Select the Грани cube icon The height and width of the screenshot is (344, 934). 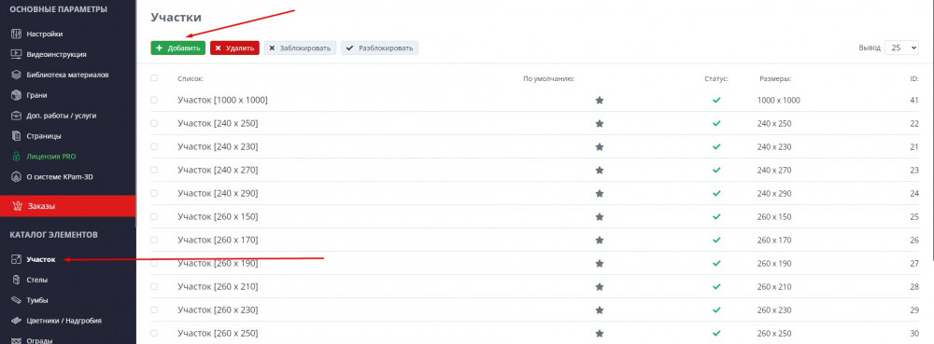17,95
